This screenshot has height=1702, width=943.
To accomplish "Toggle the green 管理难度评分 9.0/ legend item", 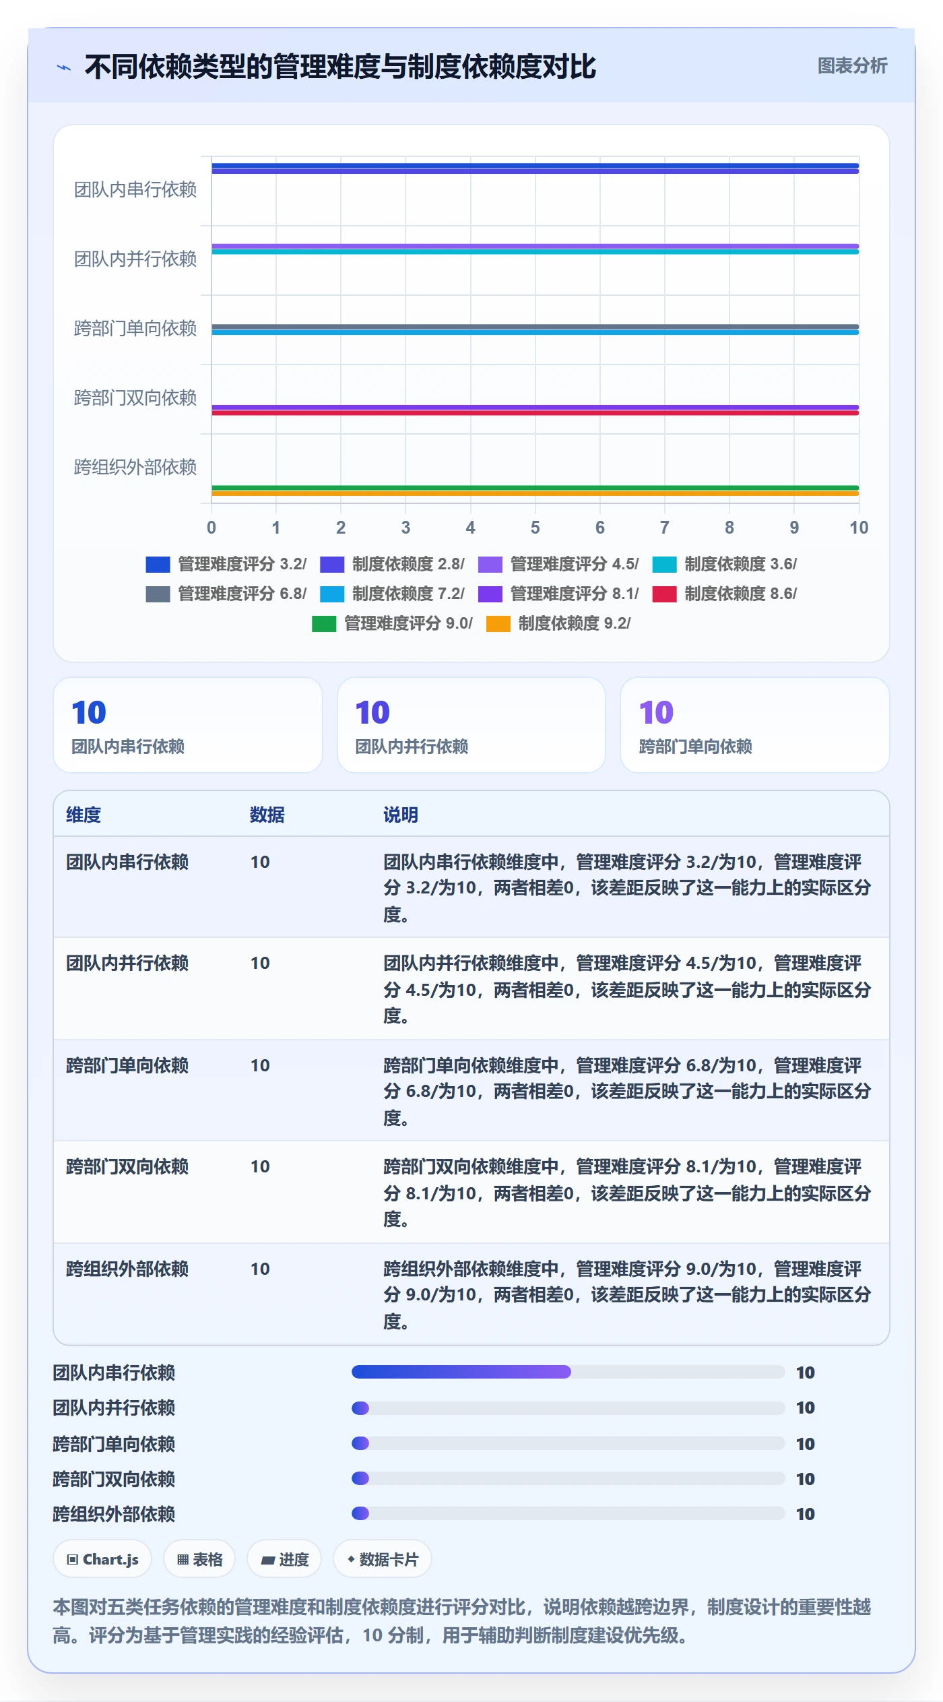I will coord(392,623).
